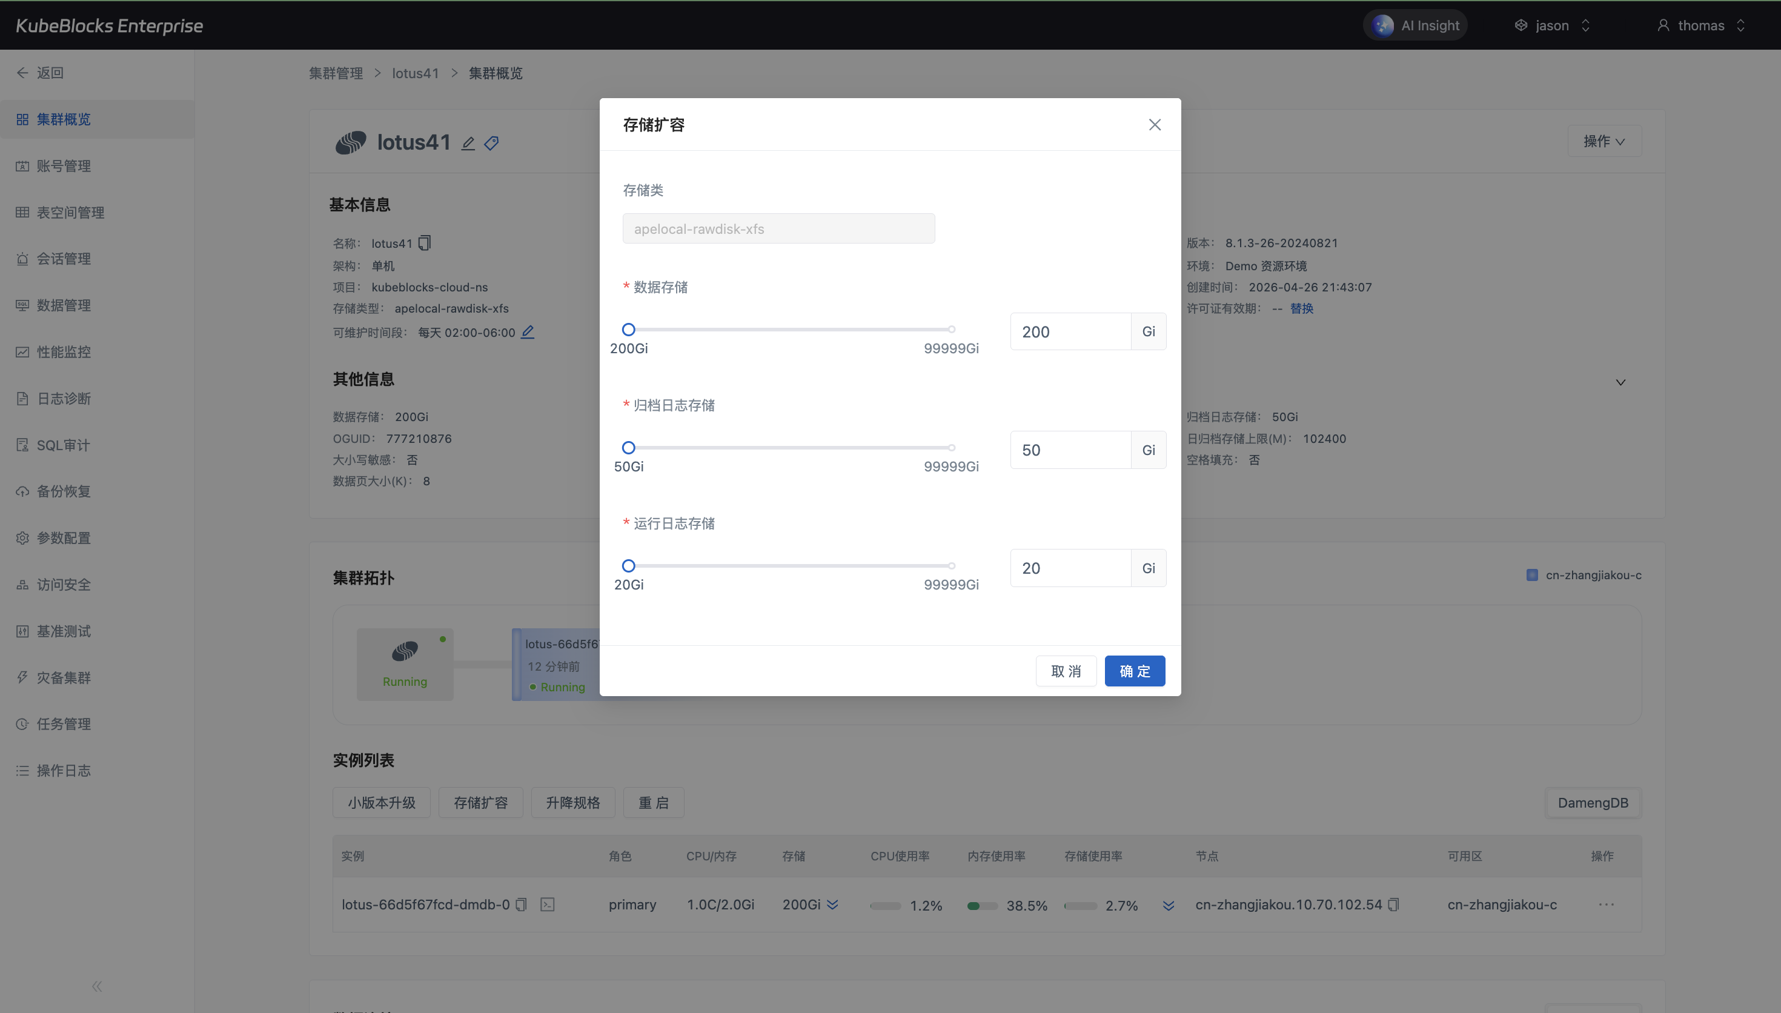
Task: Close the 存储扩容 dialog
Action: [1155, 125]
